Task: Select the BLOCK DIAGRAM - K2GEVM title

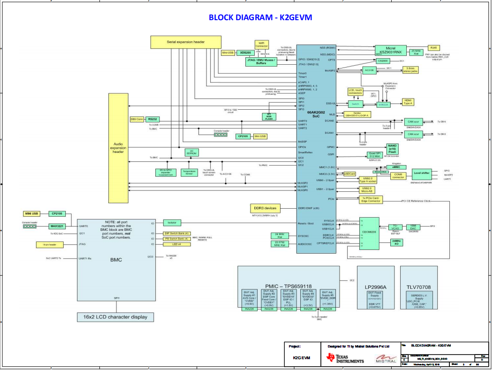Action: coord(260,17)
